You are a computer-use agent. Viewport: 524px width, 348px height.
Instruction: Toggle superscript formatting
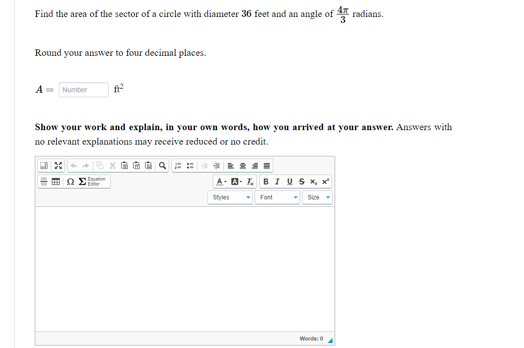click(x=324, y=181)
